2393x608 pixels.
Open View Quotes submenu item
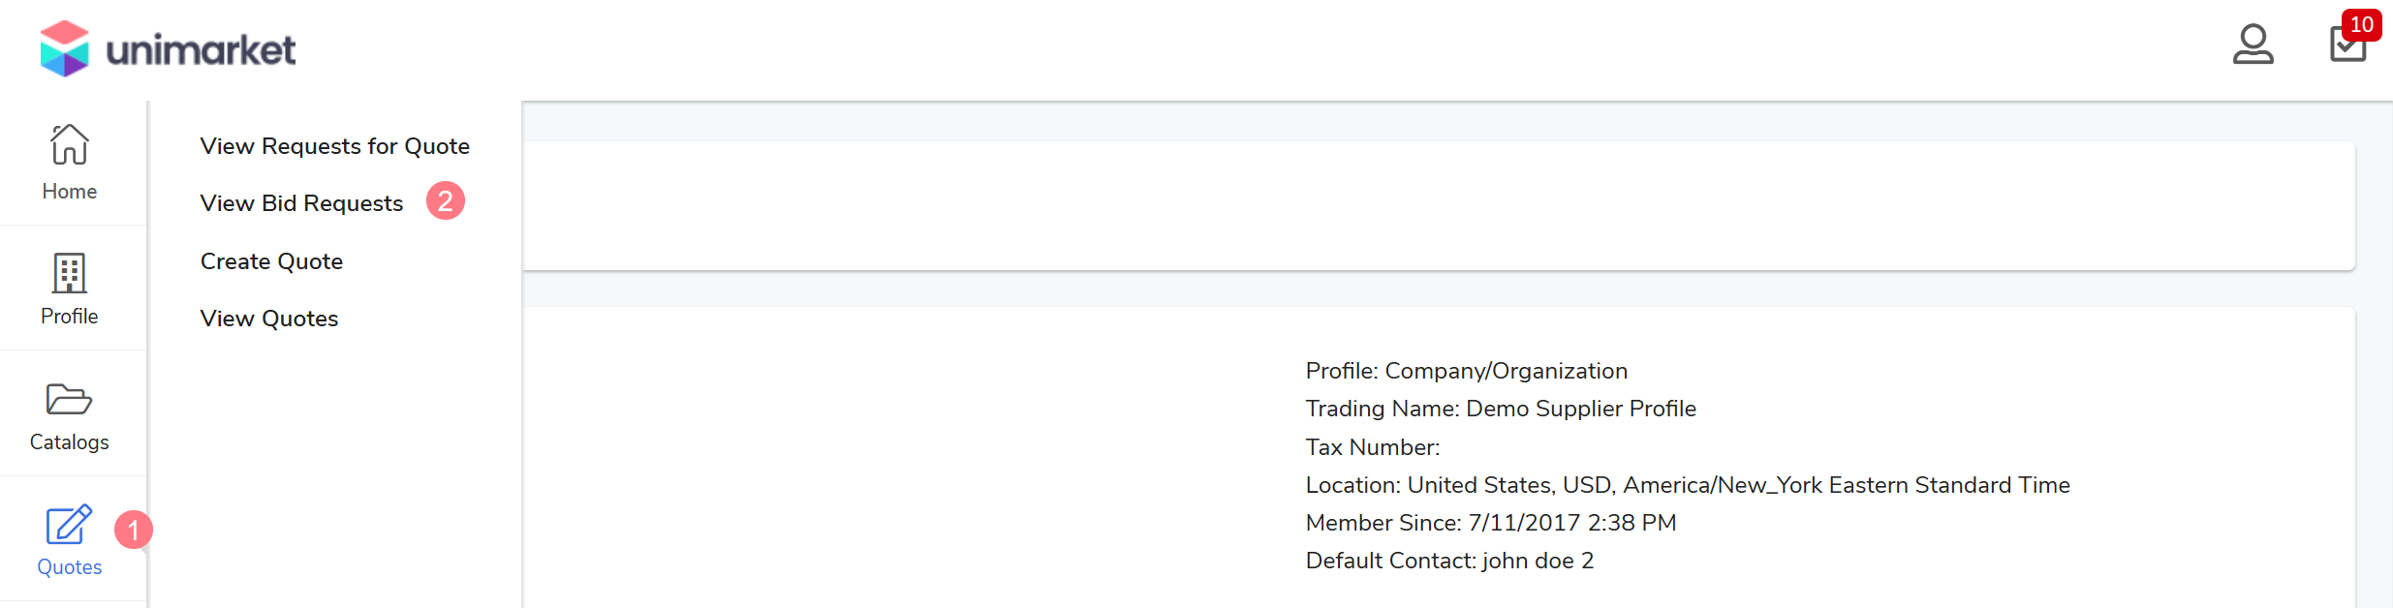pyautogui.click(x=269, y=319)
